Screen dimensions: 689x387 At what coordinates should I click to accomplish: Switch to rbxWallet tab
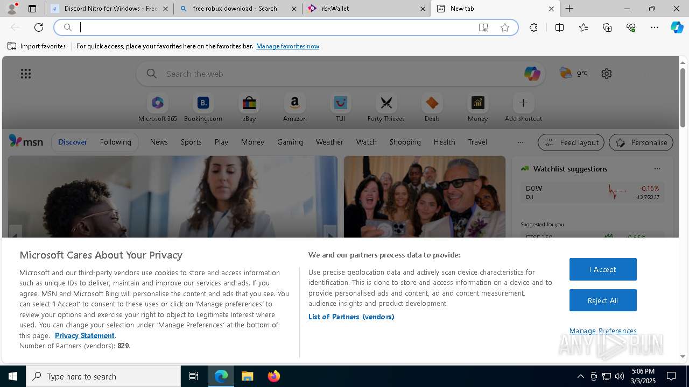[x=366, y=9]
